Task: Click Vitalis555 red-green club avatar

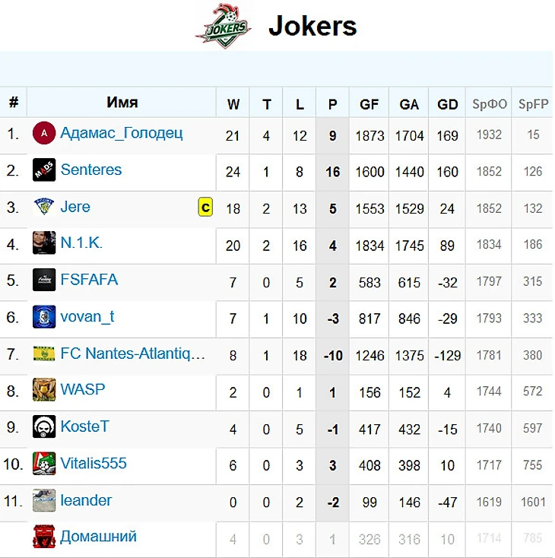Action: pyautogui.click(x=44, y=463)
